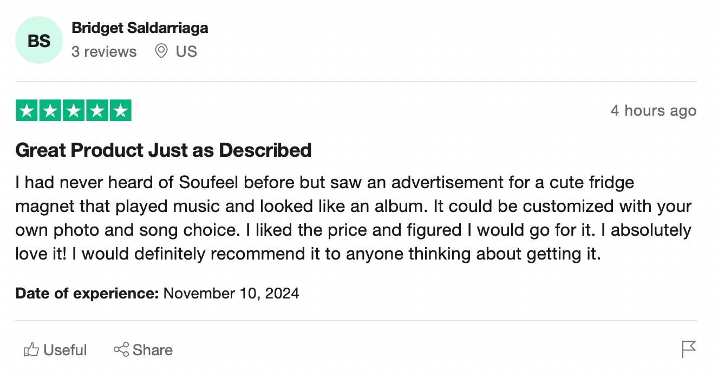The width and height of the screenshot is (718, 372).
Task: Open the 'Great Product Just as Described' review title
Action: pyautogui.click(x=164, y=150)
